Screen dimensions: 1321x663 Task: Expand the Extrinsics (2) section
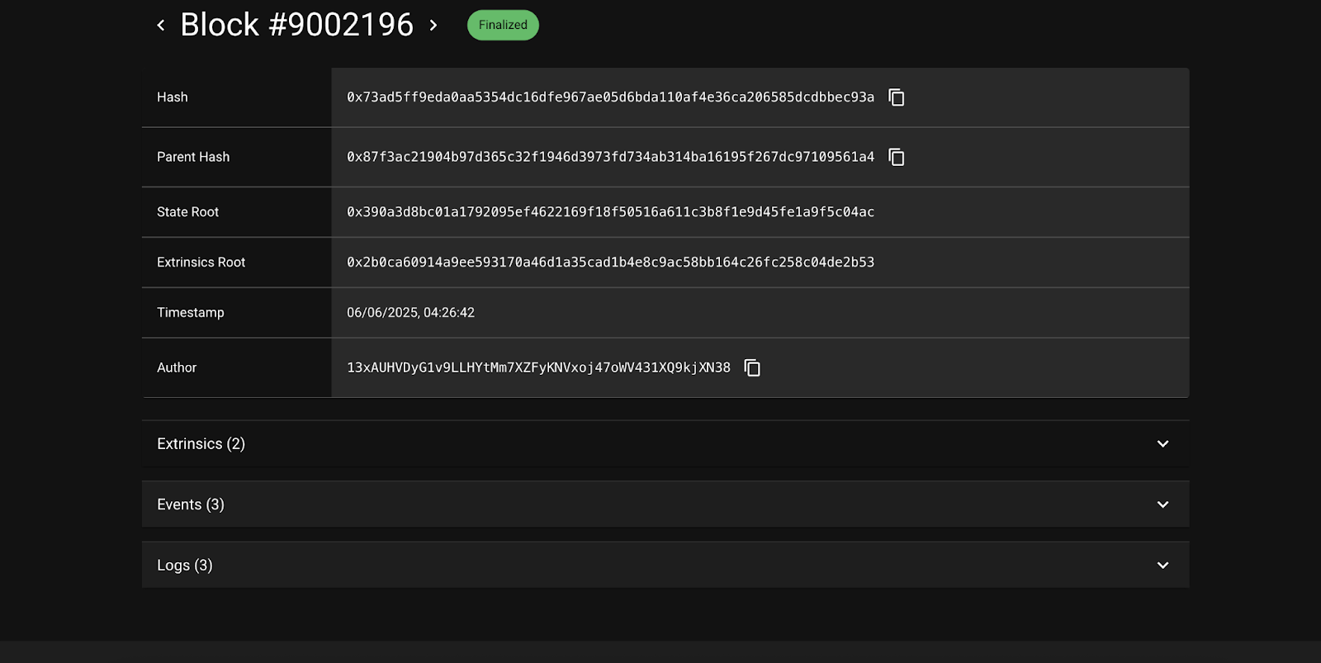(x=665, y=443)
